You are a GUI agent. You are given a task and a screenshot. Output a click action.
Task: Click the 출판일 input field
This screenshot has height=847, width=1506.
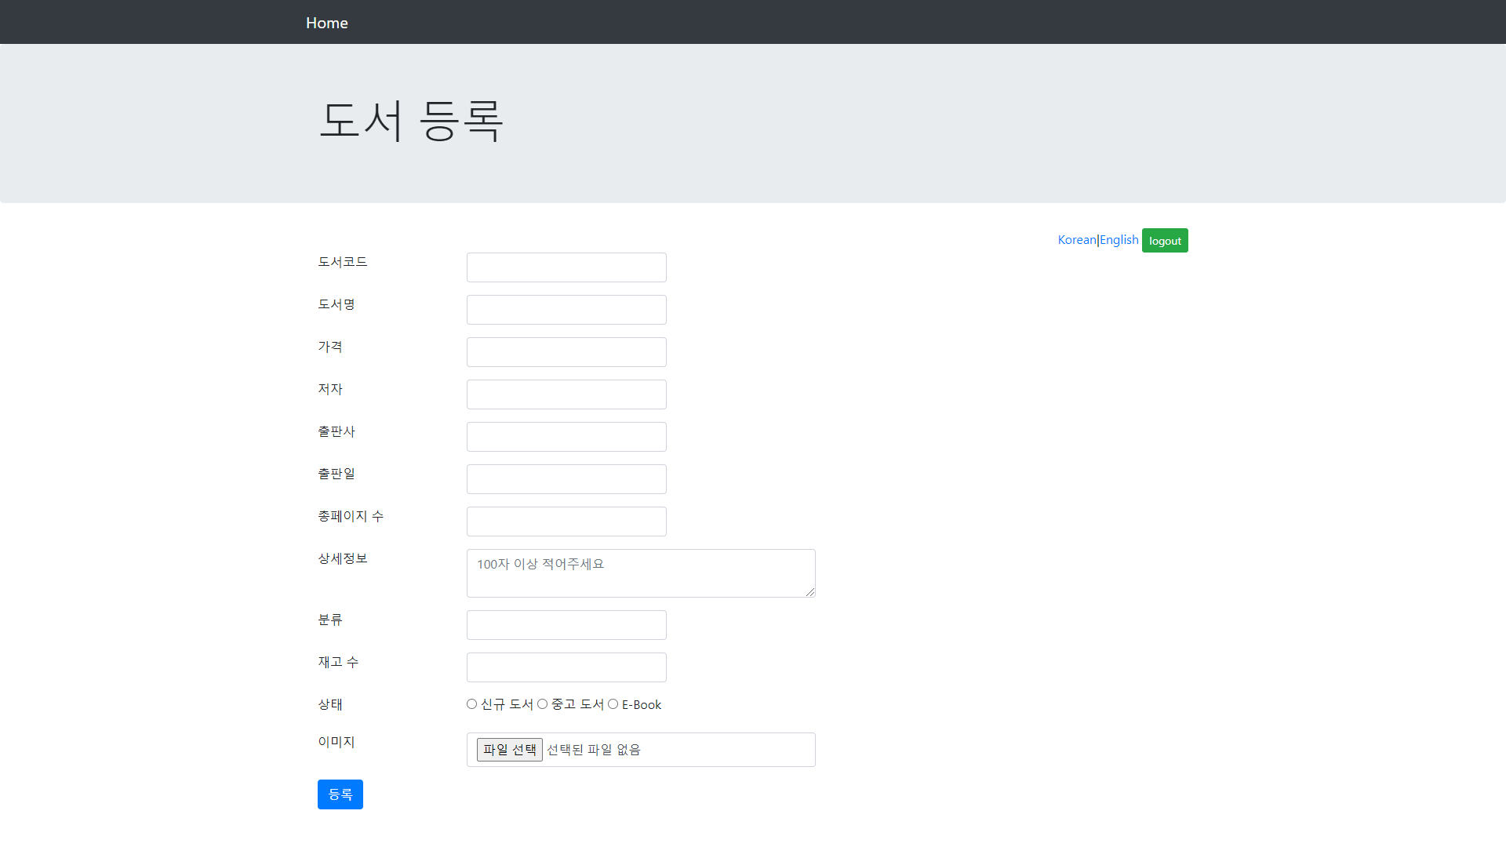[x=566, y=479]
